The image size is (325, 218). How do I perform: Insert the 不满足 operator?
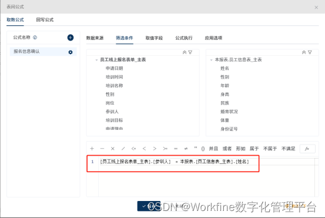289,149
